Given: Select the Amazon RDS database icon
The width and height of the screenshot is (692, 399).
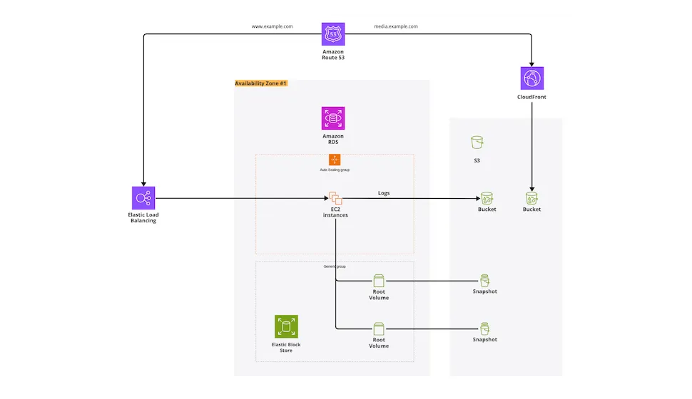Looking at the screenshot, I should tap(333, 118).
